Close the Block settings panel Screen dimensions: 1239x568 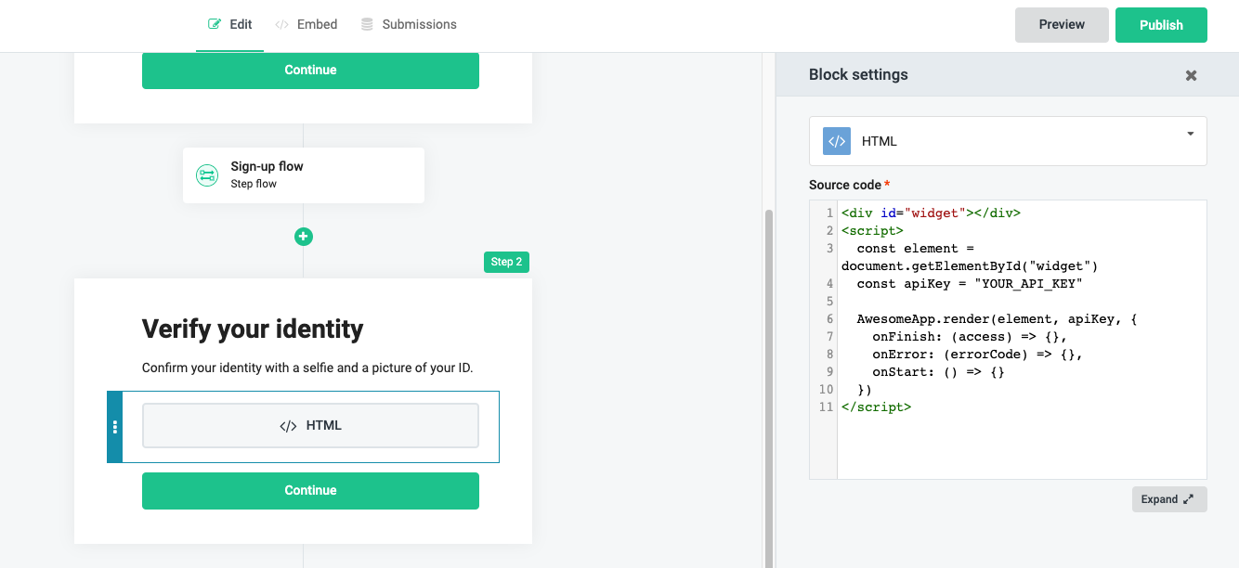(1191, 75)
